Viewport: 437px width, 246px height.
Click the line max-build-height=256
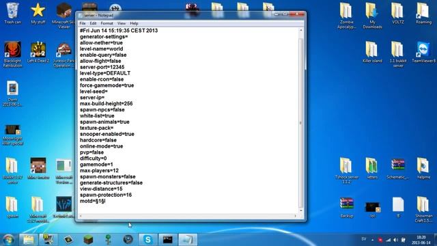[x=107, y=103]
